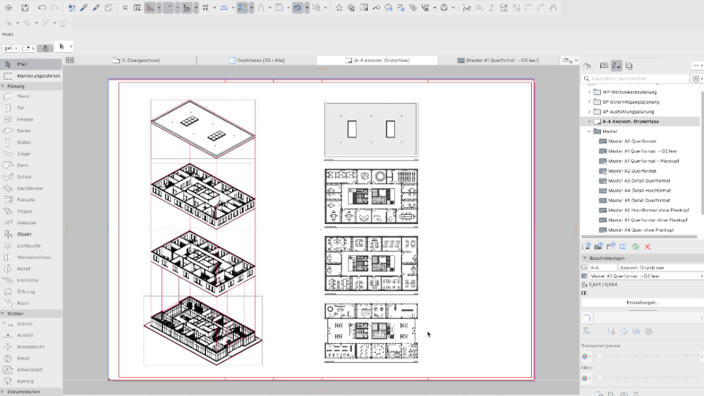Switch to Master A1 Querformat tab

click(498, 60)
